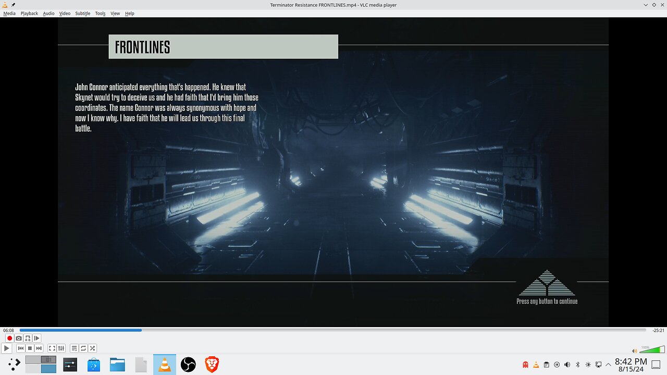Viewport: 667px width, 375px height.
Task: Open media player pause tray icon
Action: (x=557, y=365)
